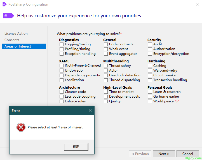Tick the Event aggregator checkbox

point(106,54)
